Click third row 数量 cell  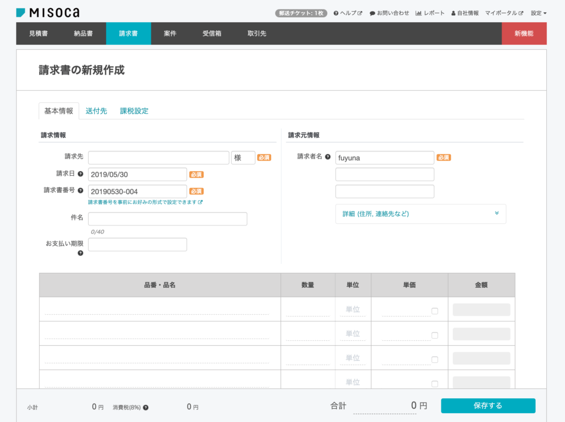pyautogui.click(x=308, y=358)
